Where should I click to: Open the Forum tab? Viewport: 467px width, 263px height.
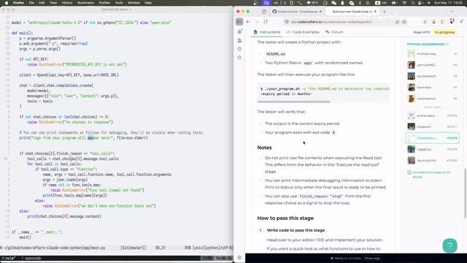334,32
